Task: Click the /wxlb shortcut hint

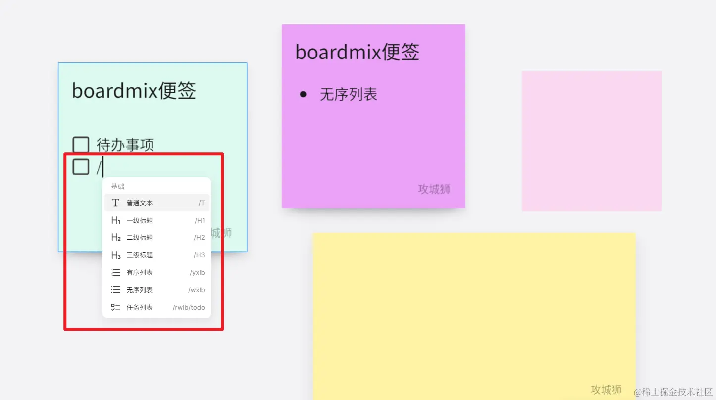Action: (197, 290)
